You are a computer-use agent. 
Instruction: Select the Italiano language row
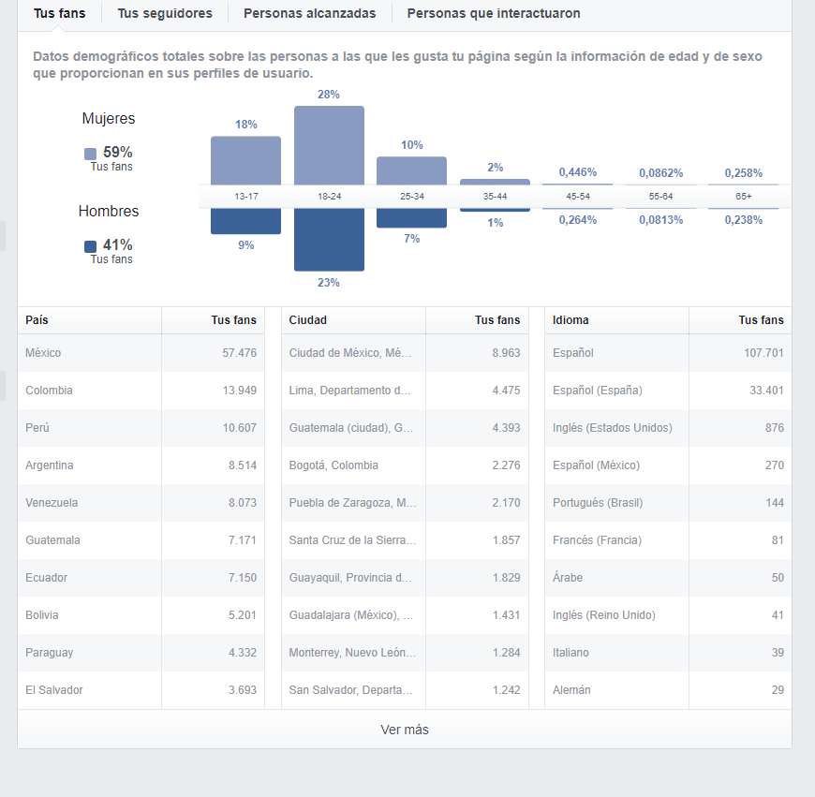669,652
